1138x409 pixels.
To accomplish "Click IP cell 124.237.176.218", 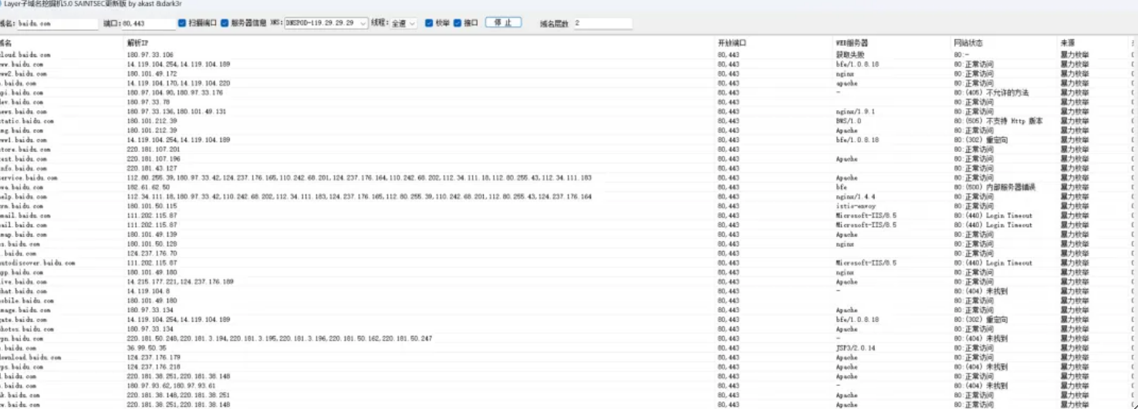I will pyautogui.click(x=154, y=367).
